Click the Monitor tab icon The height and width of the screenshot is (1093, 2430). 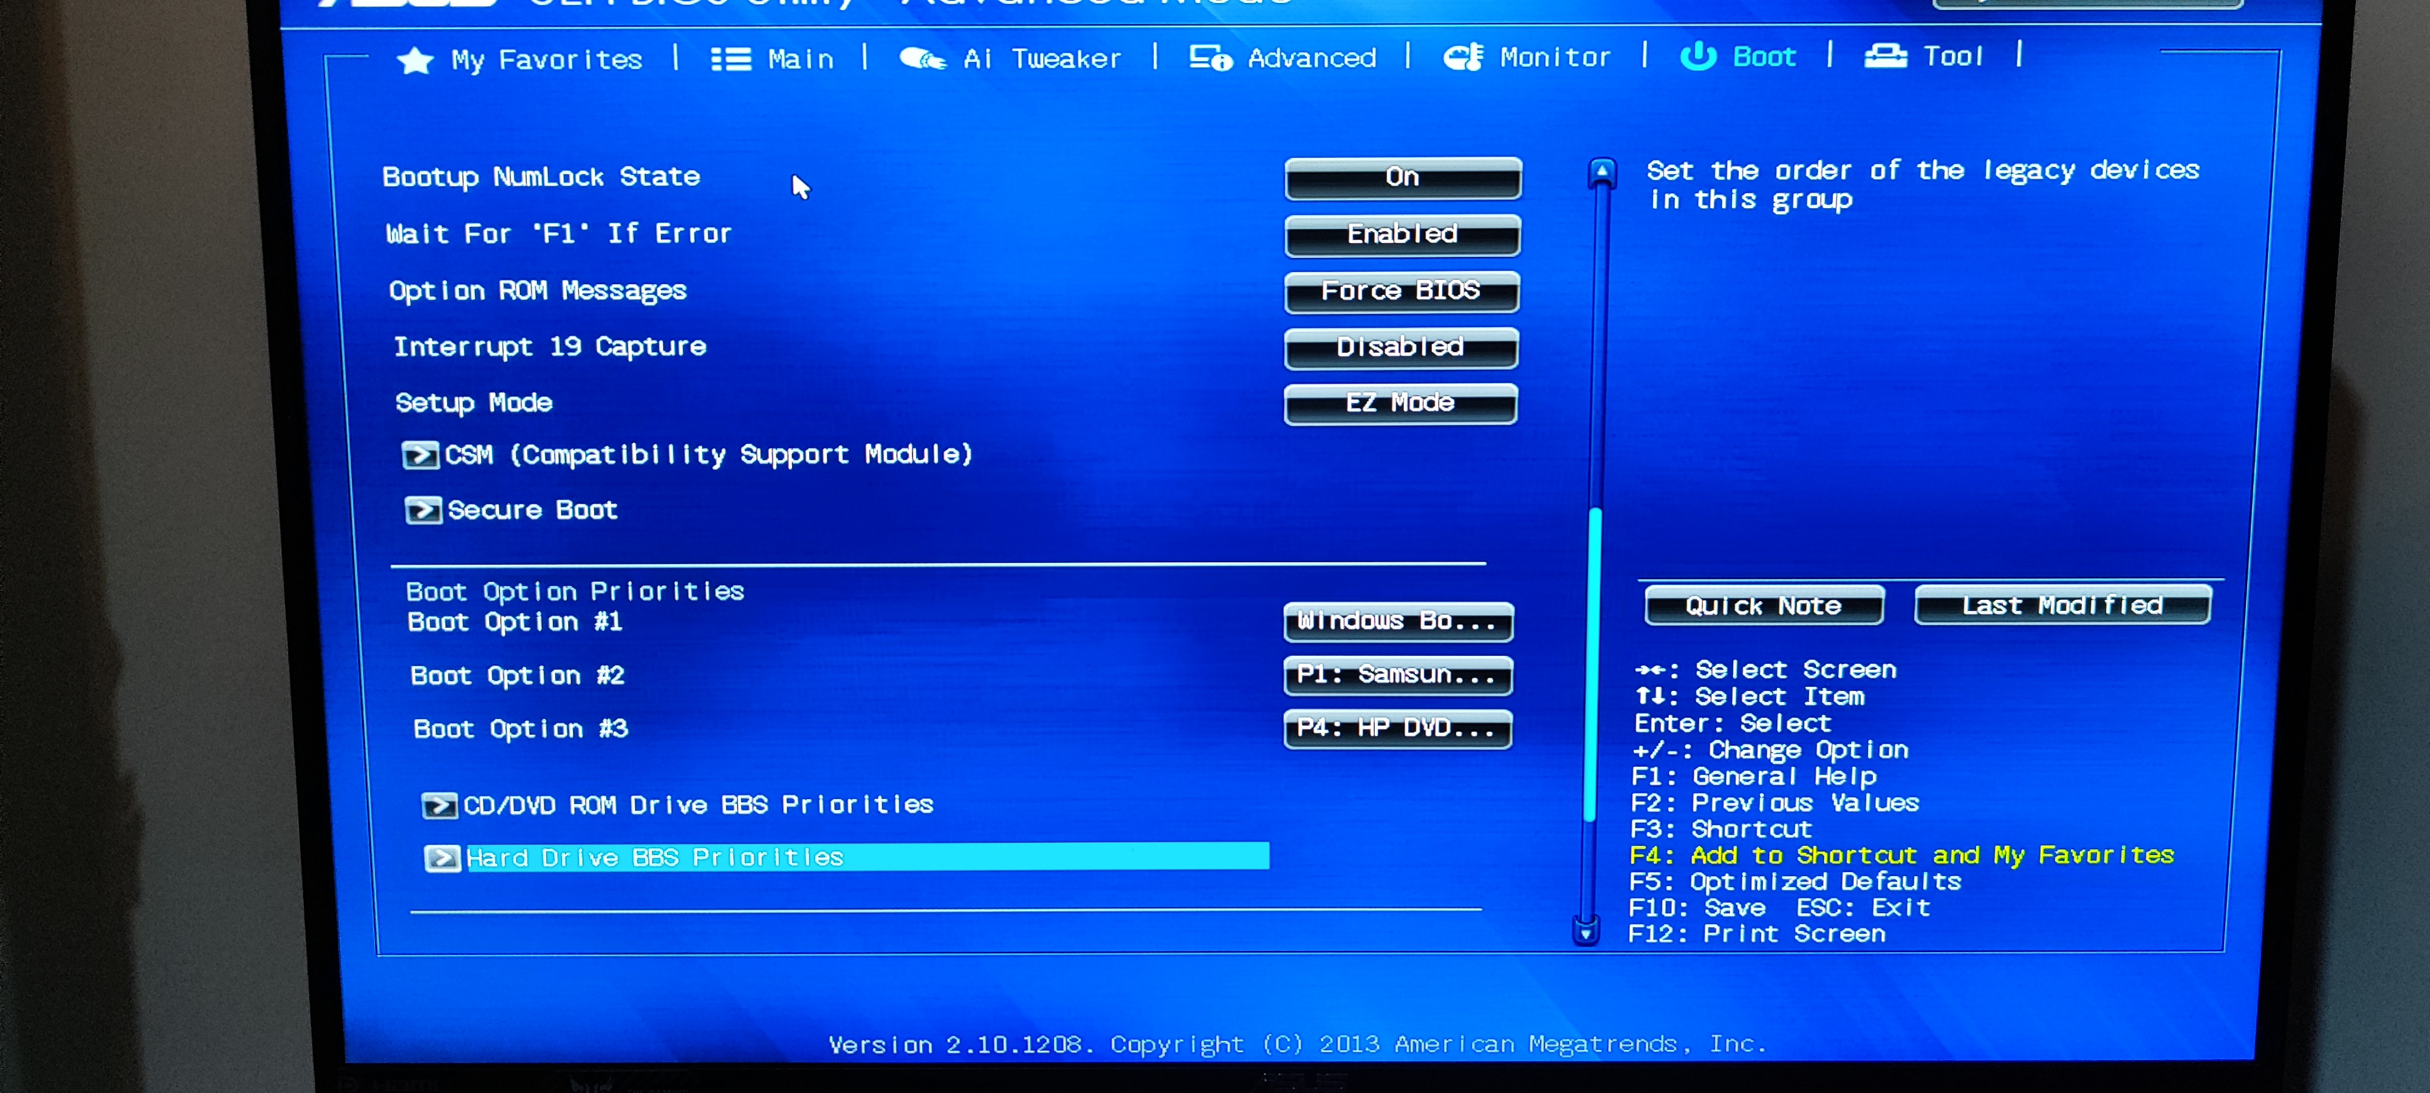1464,58
